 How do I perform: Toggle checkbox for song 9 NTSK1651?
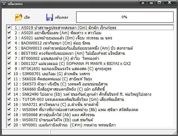[9, 68]
